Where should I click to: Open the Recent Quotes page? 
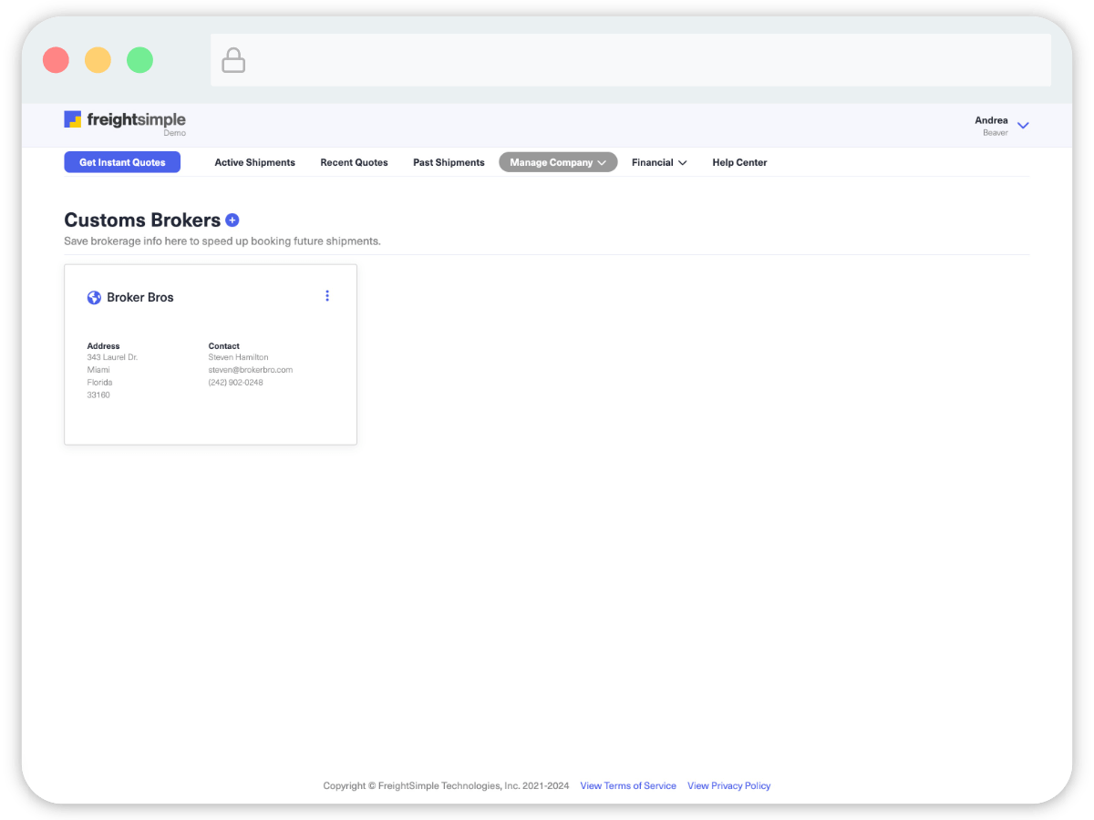pyautogui.click(x=354, y=162)
